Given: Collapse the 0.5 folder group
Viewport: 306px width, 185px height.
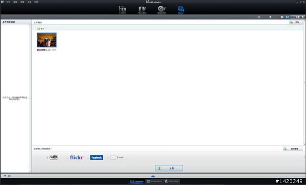Looking at the screenshot, I should point(38,29).
